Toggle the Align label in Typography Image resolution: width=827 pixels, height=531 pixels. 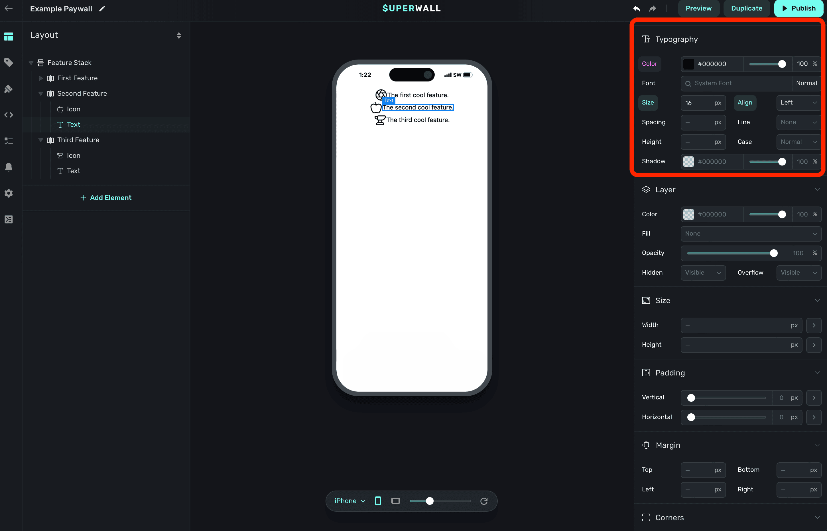point(745,103)
